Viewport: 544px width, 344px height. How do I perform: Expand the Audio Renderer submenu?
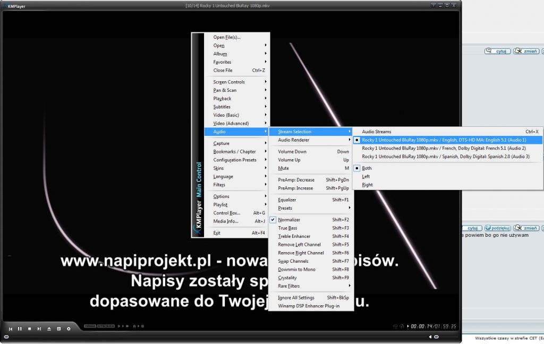click(x=311, y=140)
